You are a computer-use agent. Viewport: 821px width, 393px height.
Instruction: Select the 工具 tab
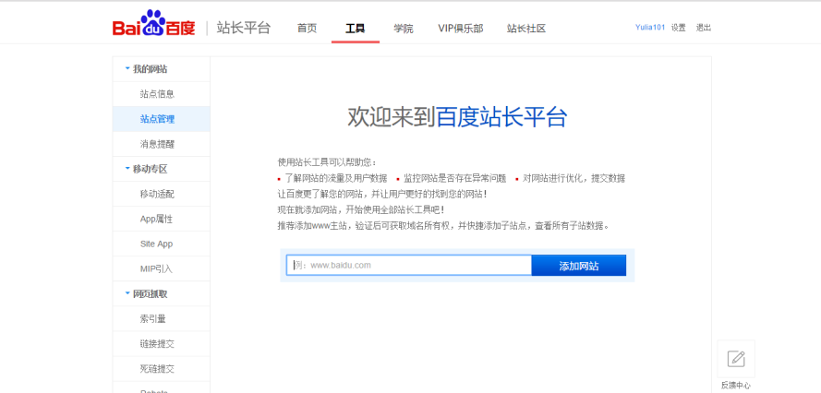355,29
